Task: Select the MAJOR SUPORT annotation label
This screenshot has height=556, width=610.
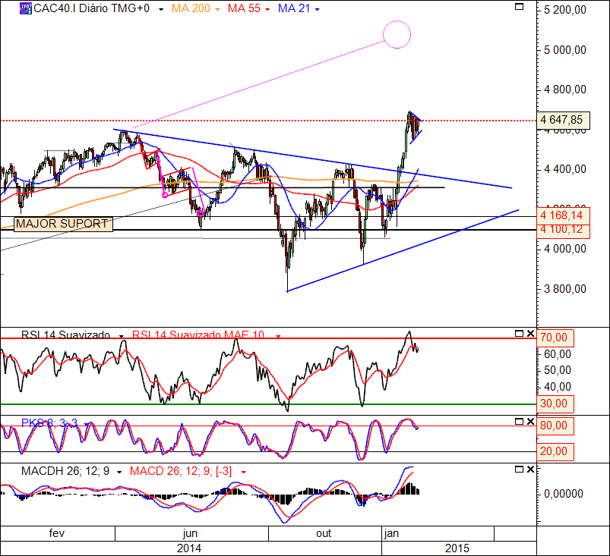Action: [62, 224]
